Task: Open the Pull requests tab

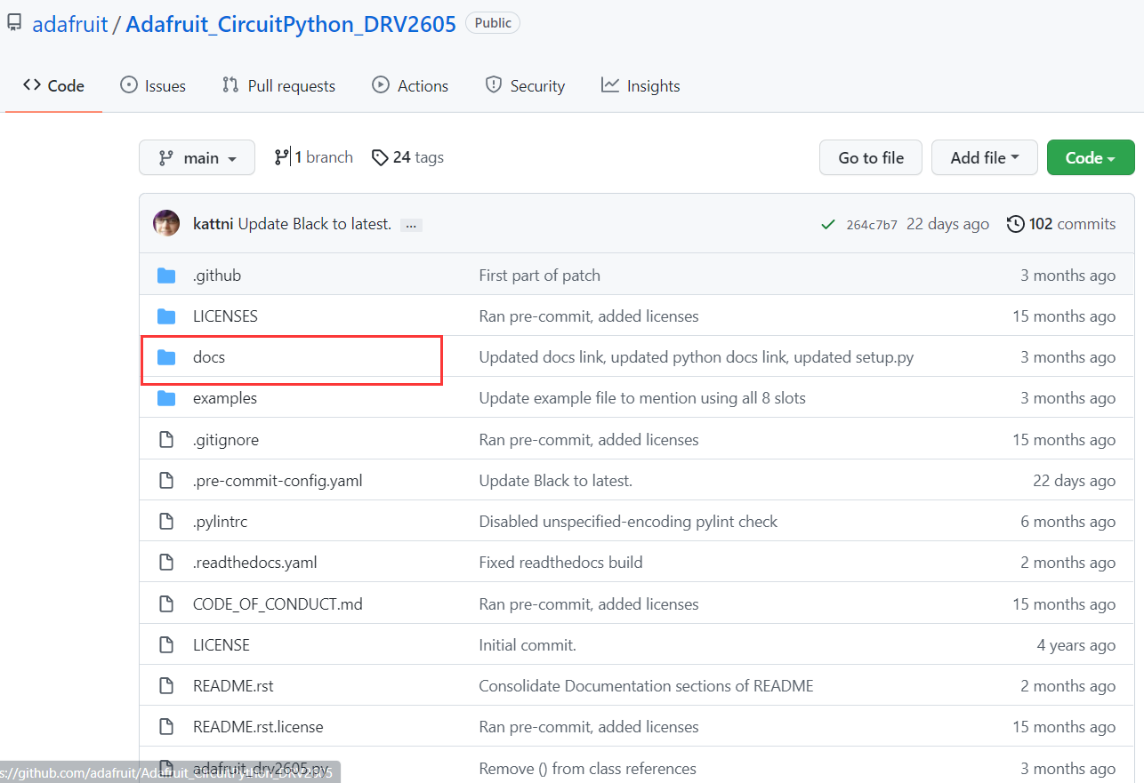Action: pos(278,85)
